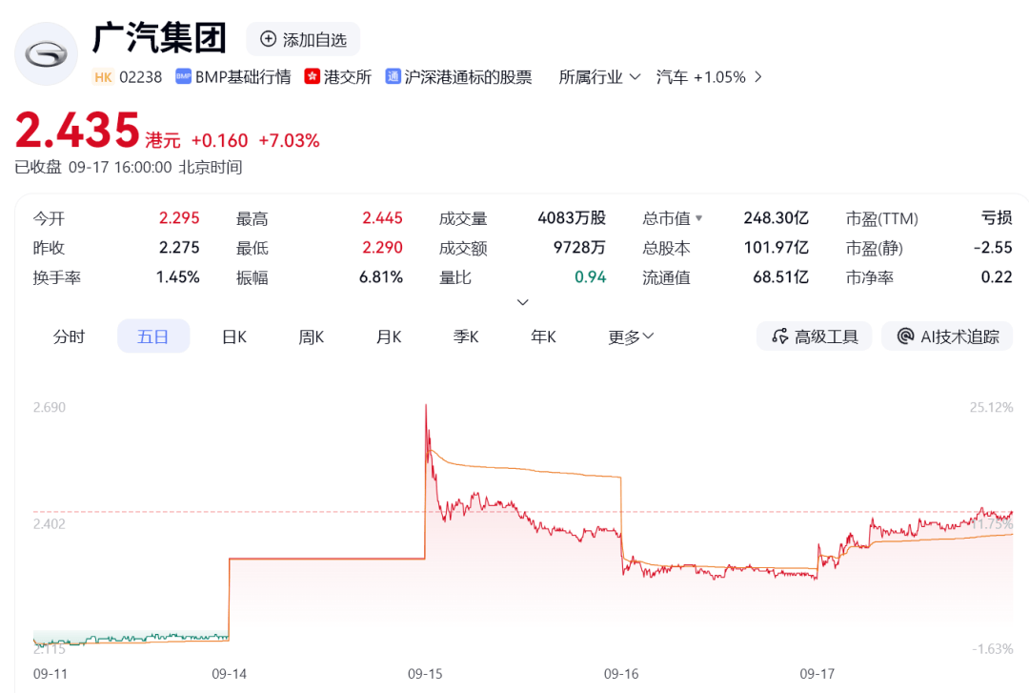Switch to the 年K tab
This screenshot has width=1029, height=693.
point(543,336)
